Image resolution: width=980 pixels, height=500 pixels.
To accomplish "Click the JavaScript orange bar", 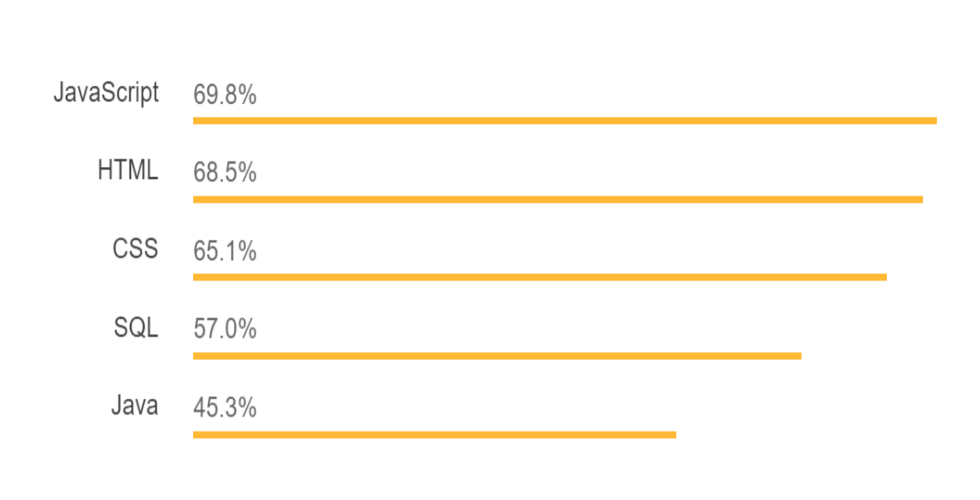I will [565, 121].
